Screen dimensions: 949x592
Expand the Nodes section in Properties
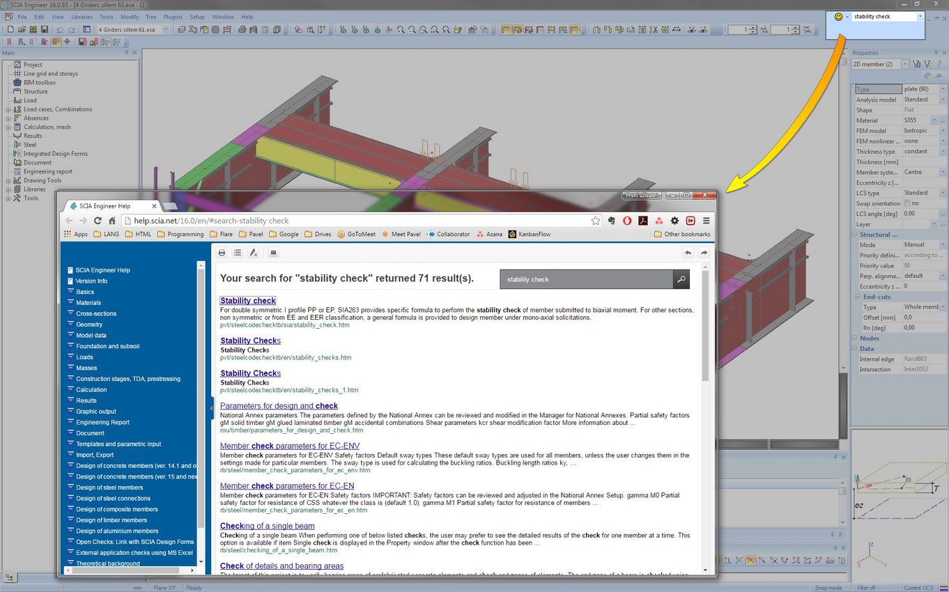pos(856,338)
